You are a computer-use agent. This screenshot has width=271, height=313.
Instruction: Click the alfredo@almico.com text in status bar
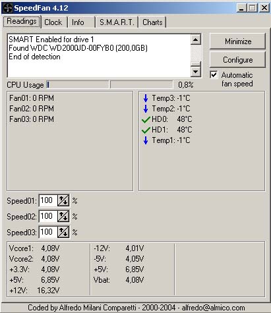tap(213, 308)
